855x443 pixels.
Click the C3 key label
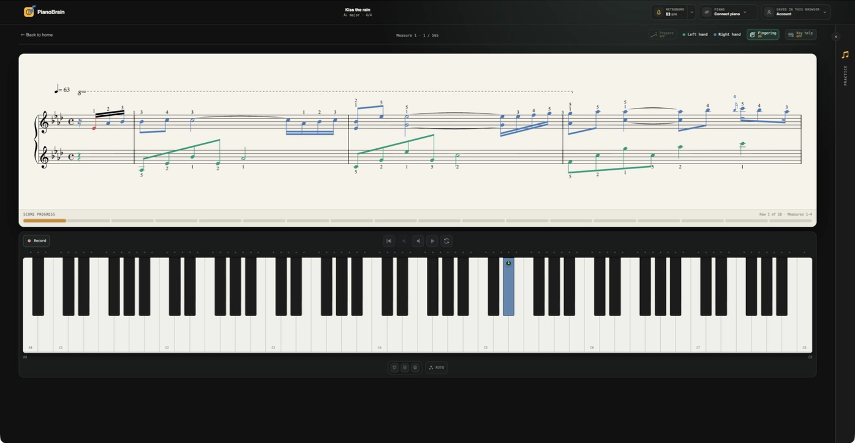tap(273, 347)
